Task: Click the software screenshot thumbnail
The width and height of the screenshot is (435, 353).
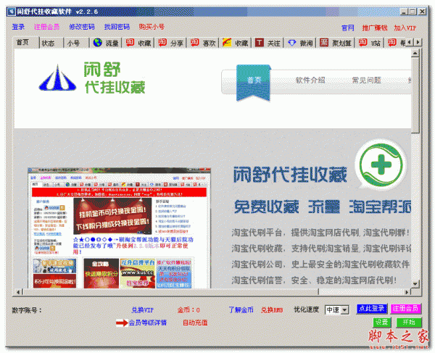Action: pyautogui.click(x=119, y=228)
